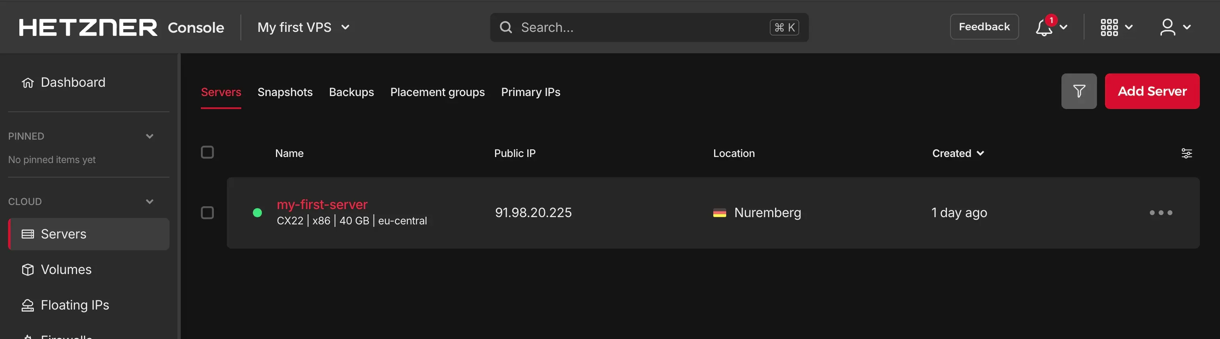The width and height of the screenshot is (1220, 339).
Task: Switch to the Snapshots tab
Action: tap(285, 92)
